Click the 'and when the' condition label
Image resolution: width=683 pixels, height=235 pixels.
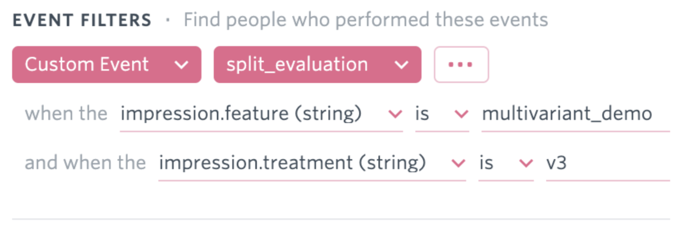click(85, 163)
